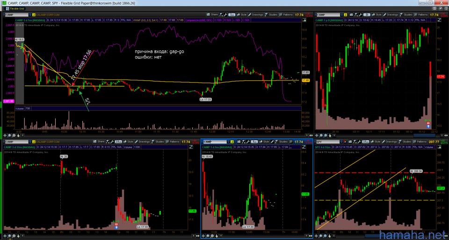Open settings wrench in top-right daily chart
The width and height of the screenshot is (449, 240).
click(361, 14)
